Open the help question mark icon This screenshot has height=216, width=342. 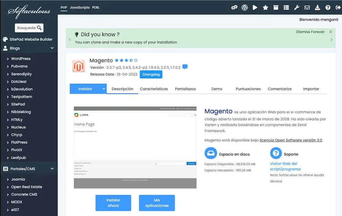click(x=327, y=8)
